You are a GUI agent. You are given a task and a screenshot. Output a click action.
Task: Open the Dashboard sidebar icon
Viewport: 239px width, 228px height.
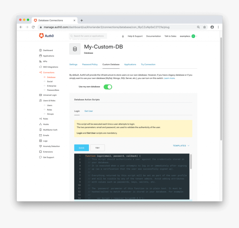(40, 50)
